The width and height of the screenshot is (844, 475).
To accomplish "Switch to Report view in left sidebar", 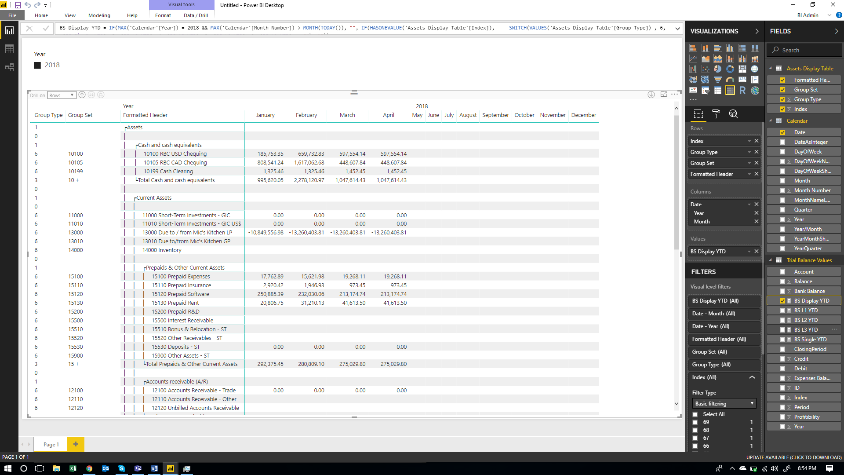I will coord(9,30).
